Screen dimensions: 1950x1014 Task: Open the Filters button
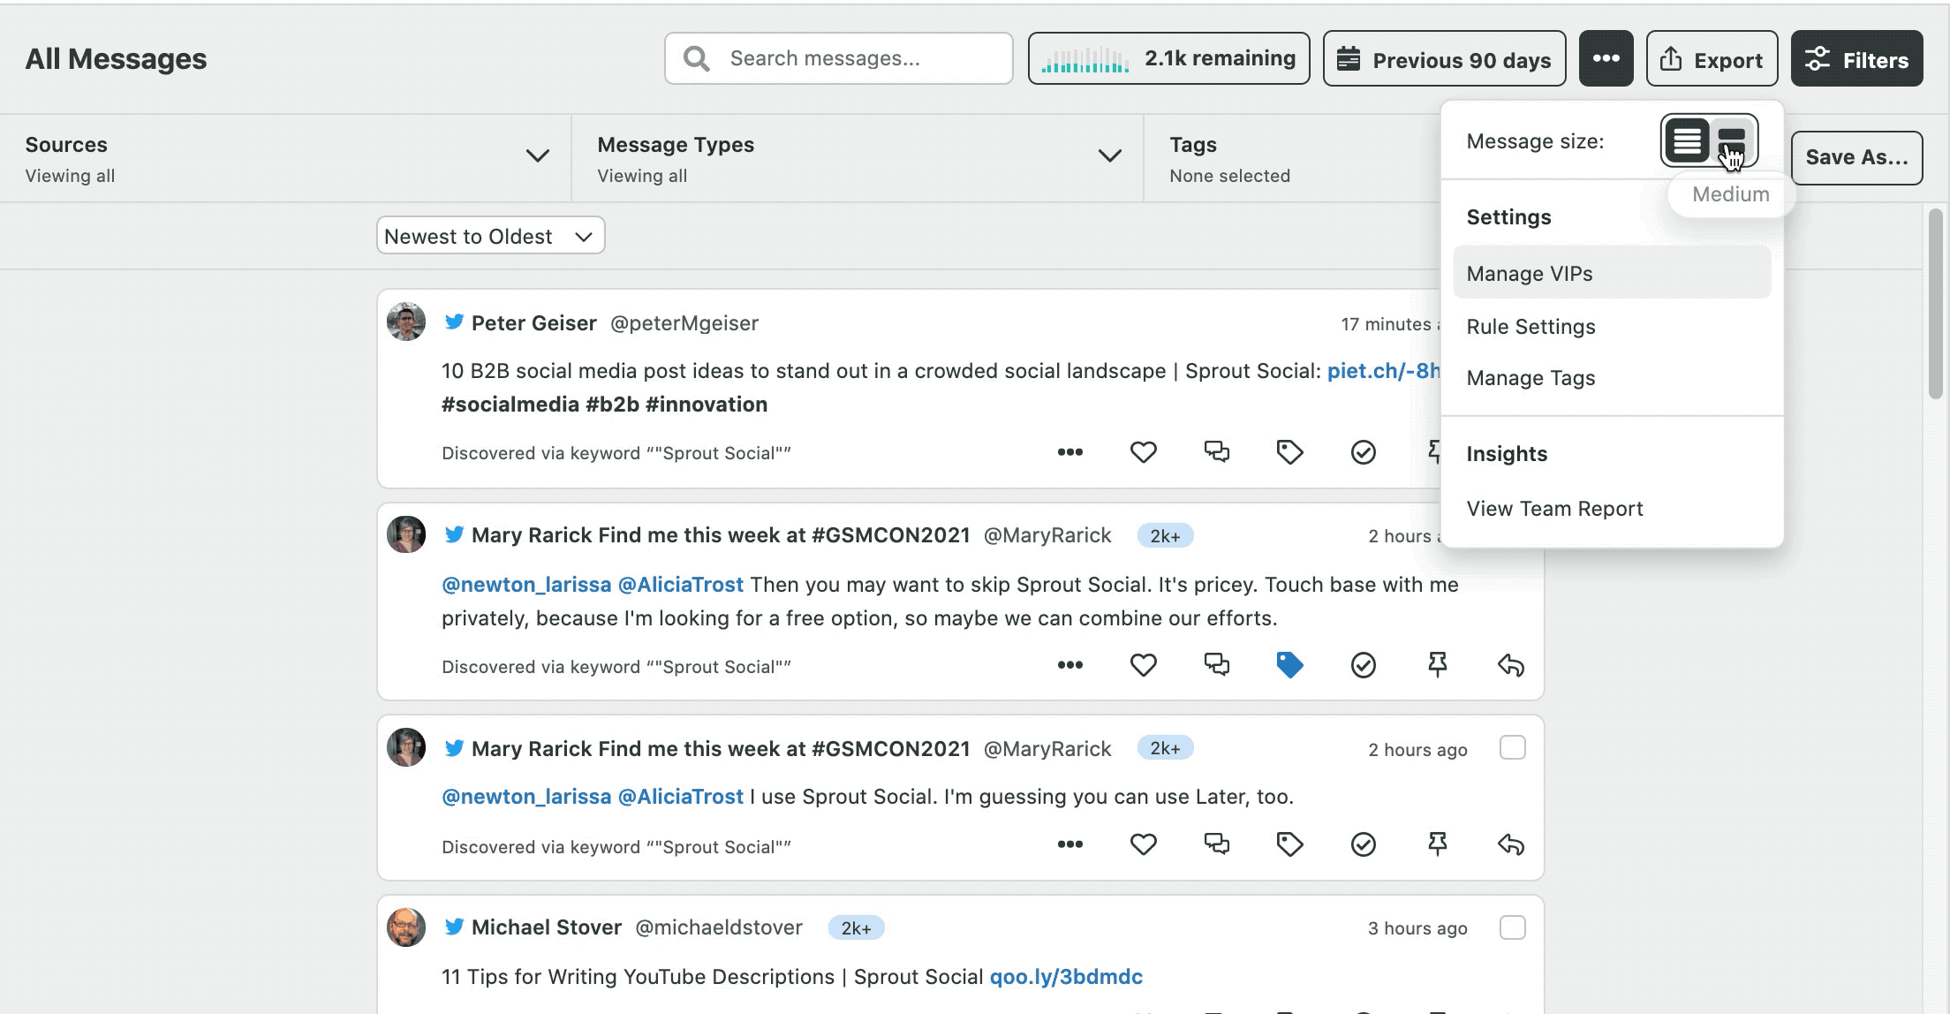1856,58
